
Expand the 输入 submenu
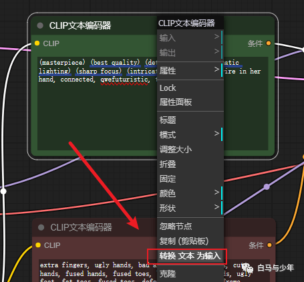pyautogui.click(x=190, y=37)
